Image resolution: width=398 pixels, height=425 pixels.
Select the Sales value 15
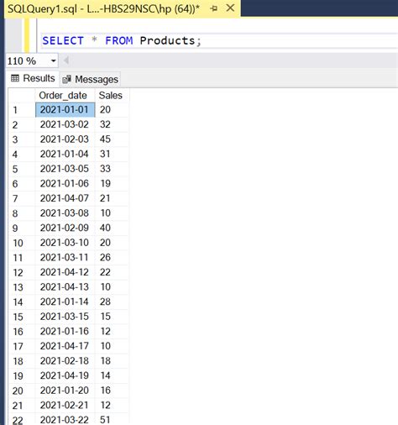pyautogui.click(x=112, y=317)
